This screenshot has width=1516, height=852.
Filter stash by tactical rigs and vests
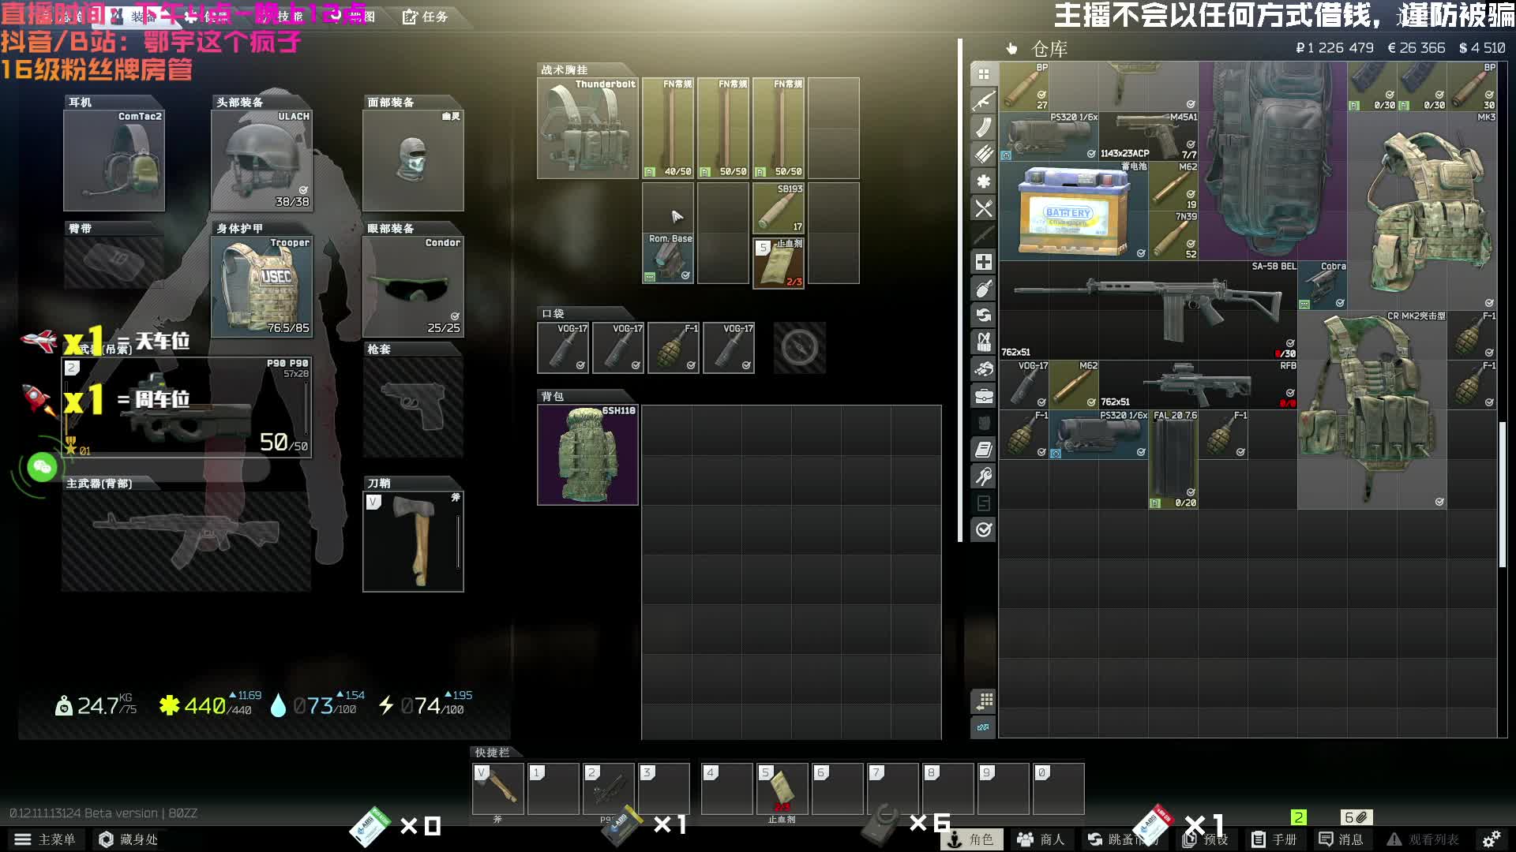[x=983, y=342]
